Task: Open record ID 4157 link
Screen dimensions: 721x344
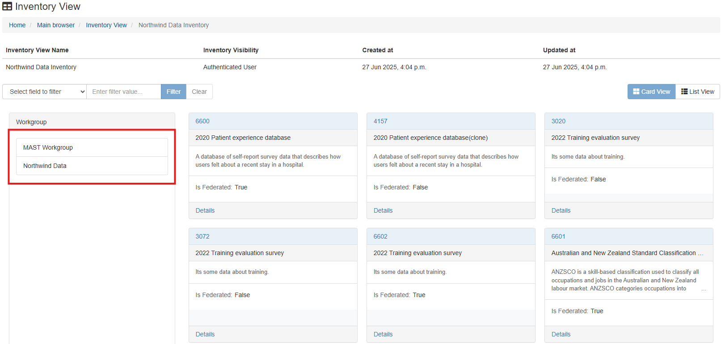Action: tap(380, 121)
